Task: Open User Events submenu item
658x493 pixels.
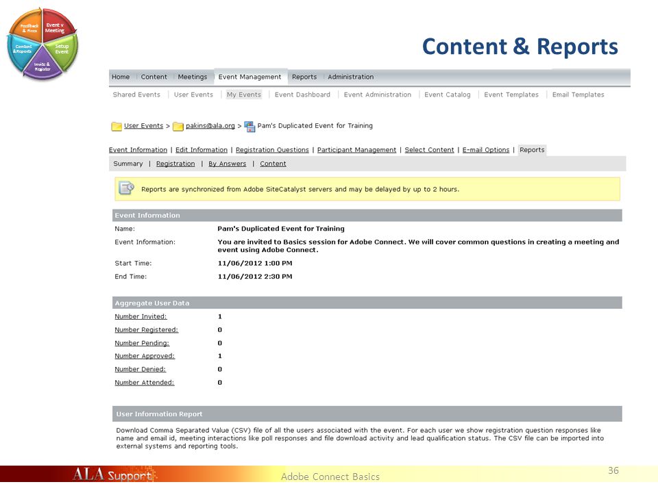Action: [x=193, y=94]
